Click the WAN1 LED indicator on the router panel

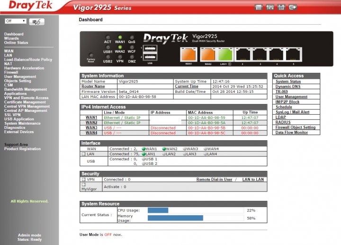[120, 37]
